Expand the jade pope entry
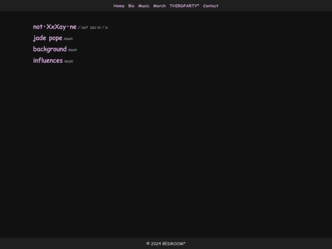 (47, 38)
